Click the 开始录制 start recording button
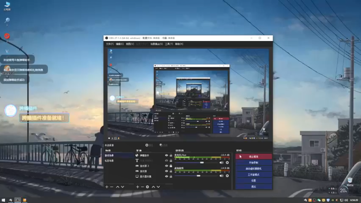This screenshot has width=361, height=203. [254, 162]
